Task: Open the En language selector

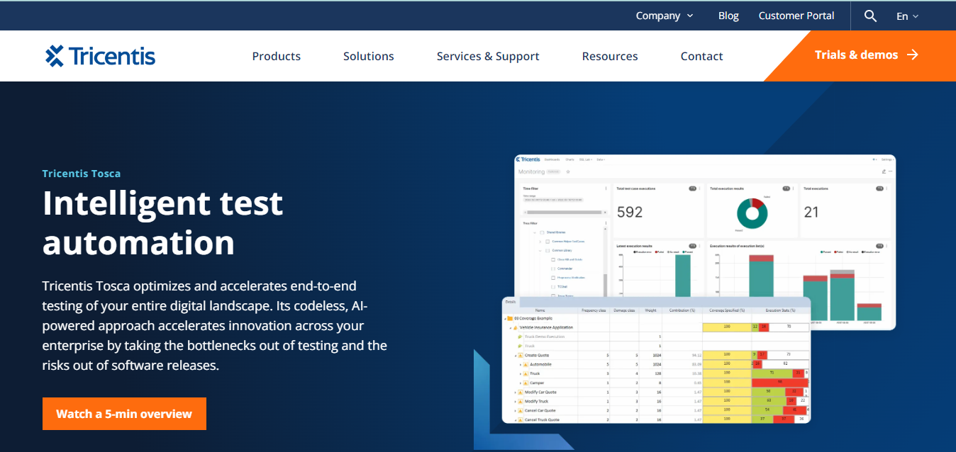Action: tap(907, 16)
